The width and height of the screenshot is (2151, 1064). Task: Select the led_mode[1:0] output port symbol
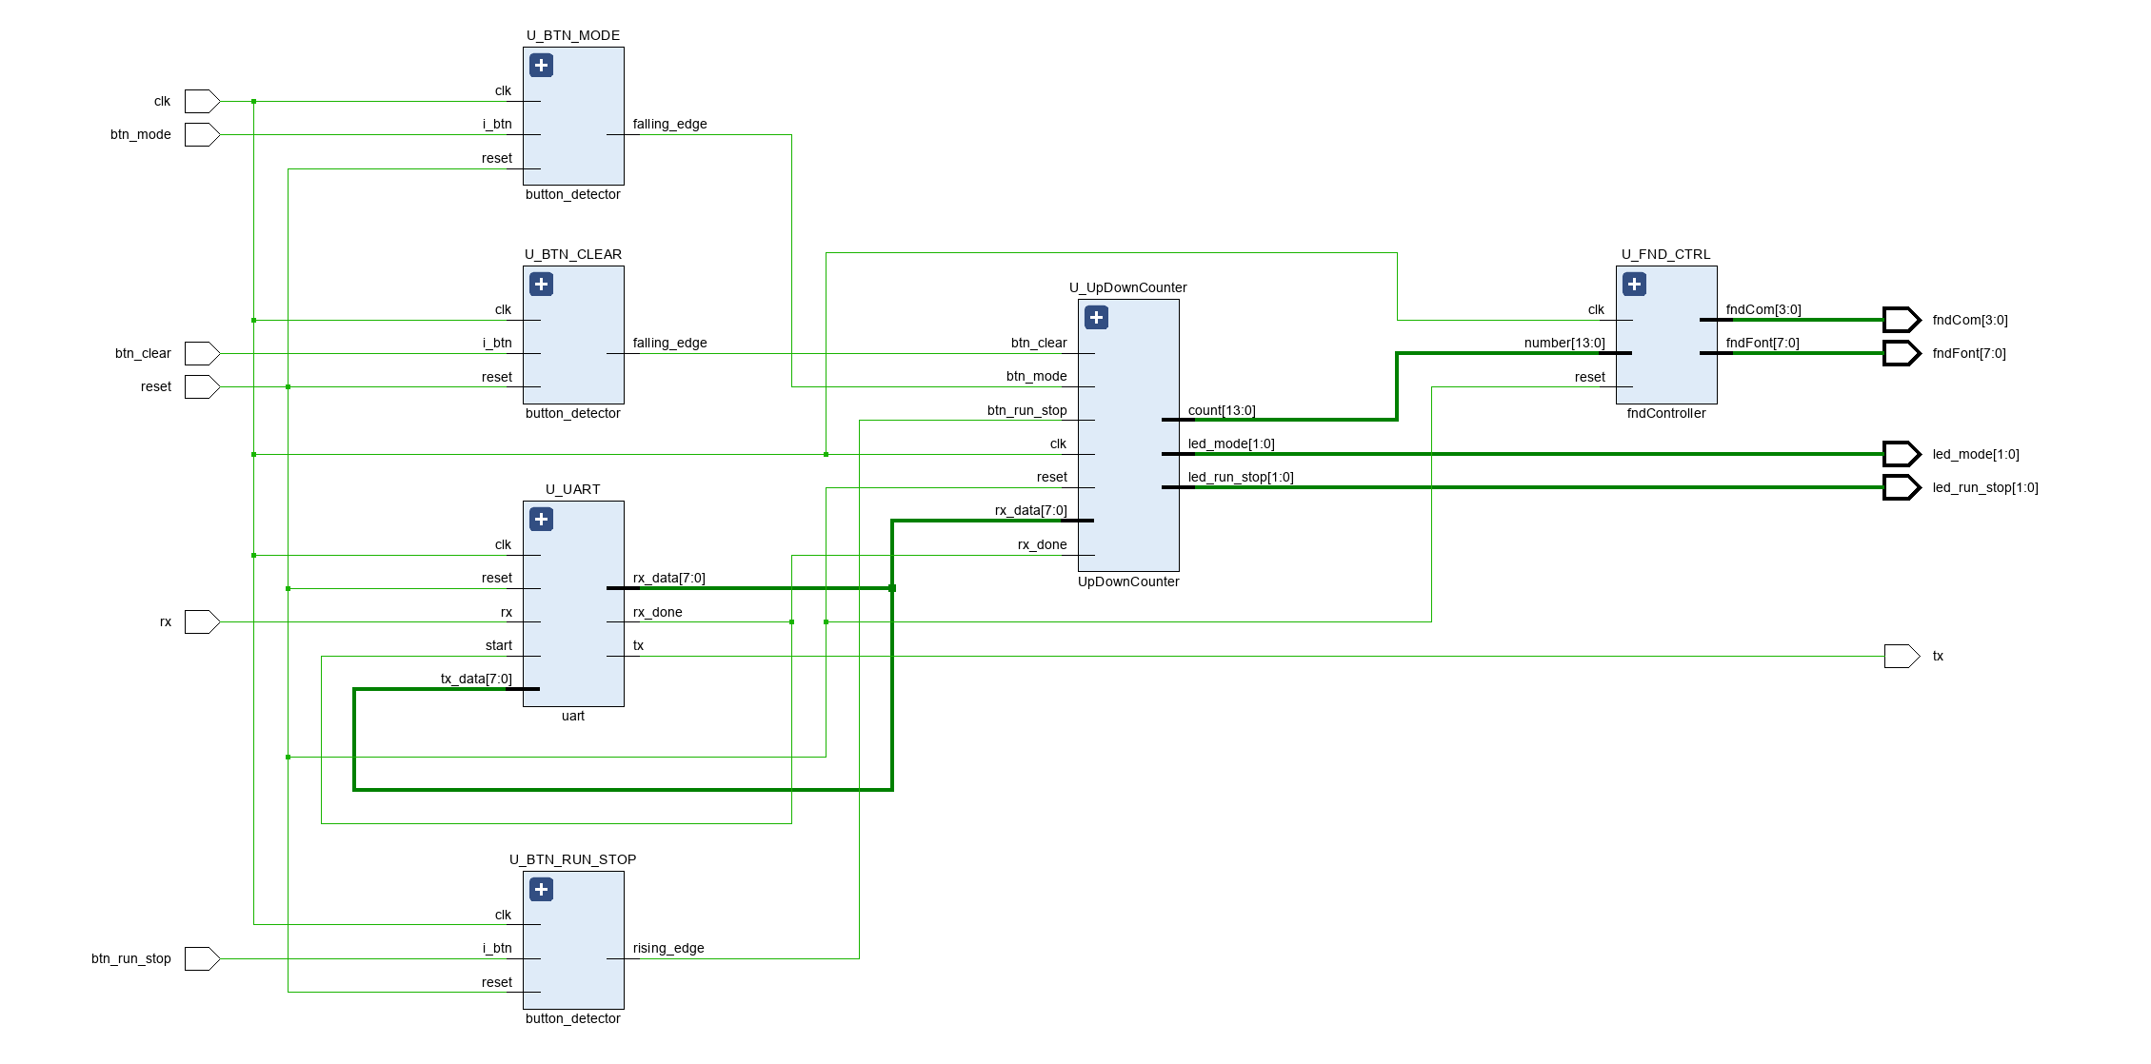(1902, 454)
